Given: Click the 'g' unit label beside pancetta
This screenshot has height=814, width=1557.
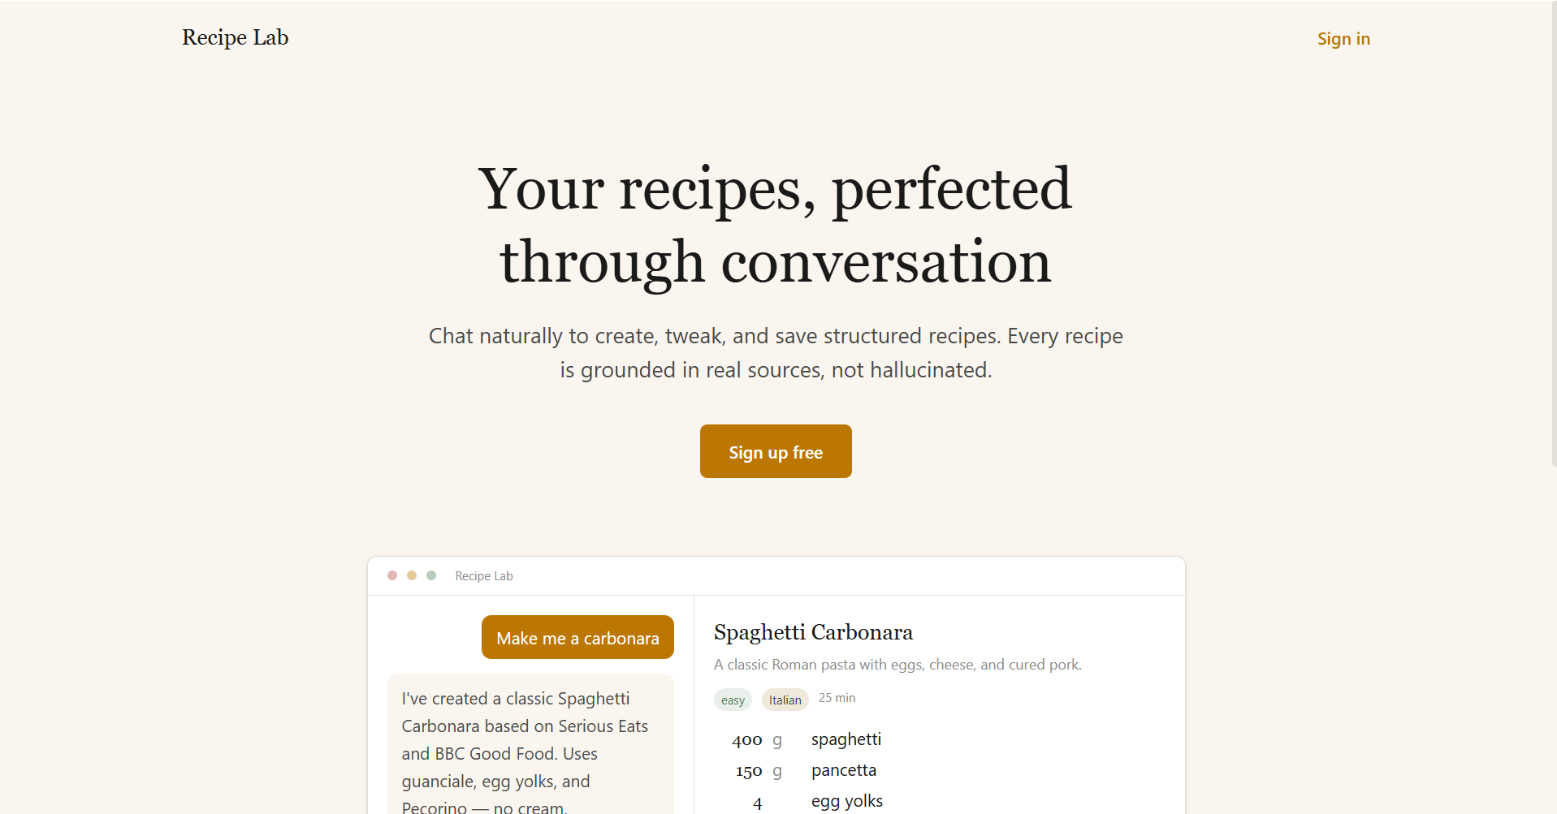Looking at the screenshot, I should [778, 770].
